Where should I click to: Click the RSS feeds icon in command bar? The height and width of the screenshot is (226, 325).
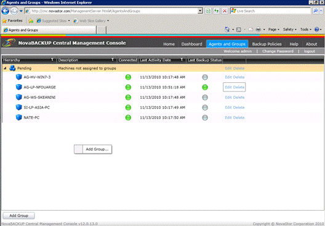(239, 29)
